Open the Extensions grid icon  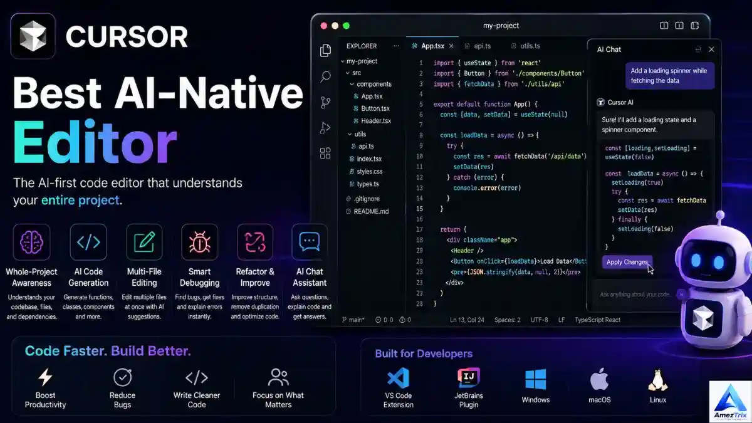point(325,153)
